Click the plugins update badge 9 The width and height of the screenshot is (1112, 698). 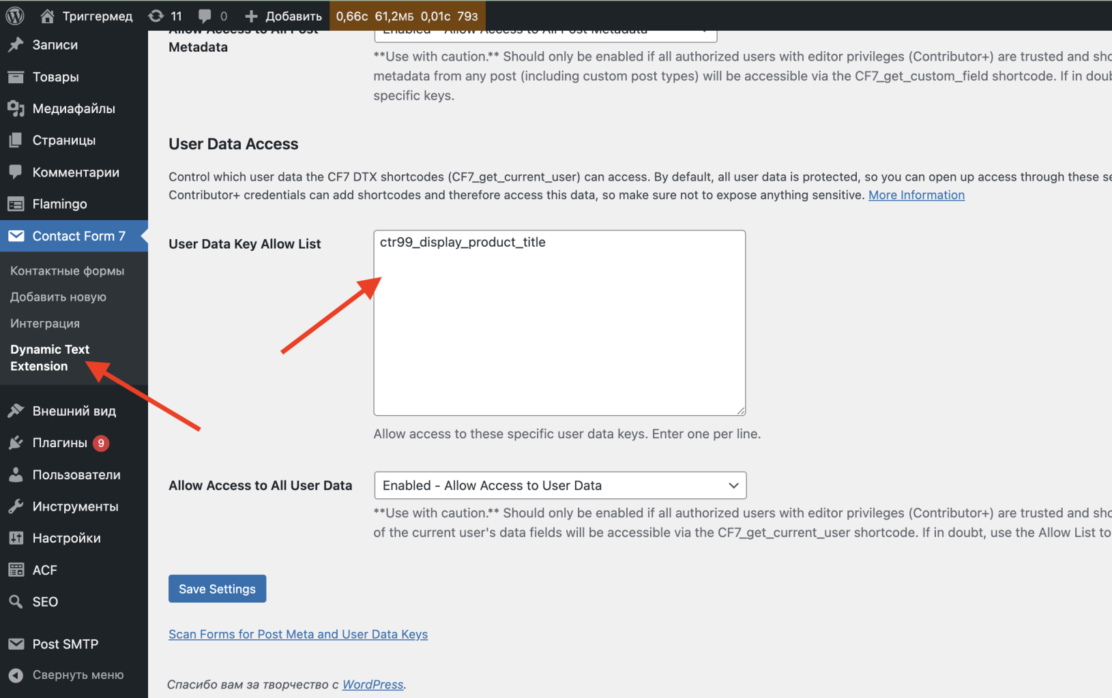pyautogui.click(x=101, y=443)
